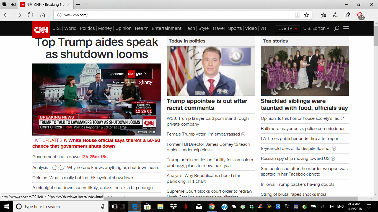Open LIVE UPDATES White House official link

[96, 143]
